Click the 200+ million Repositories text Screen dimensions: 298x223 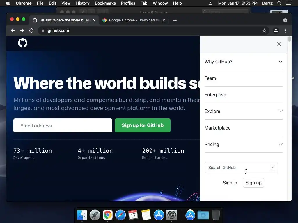point(163,154)
